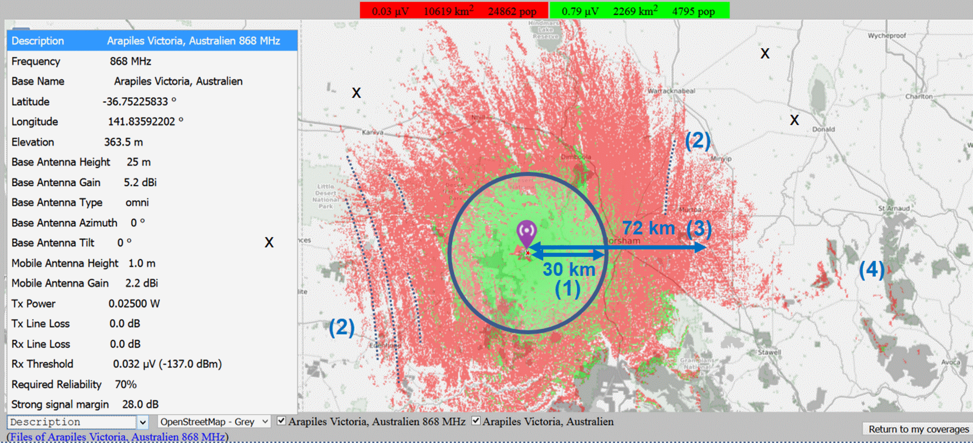Click Return to my coverages button
The height and width of the screenshot is (443, 973).
(x=918, y=429)
